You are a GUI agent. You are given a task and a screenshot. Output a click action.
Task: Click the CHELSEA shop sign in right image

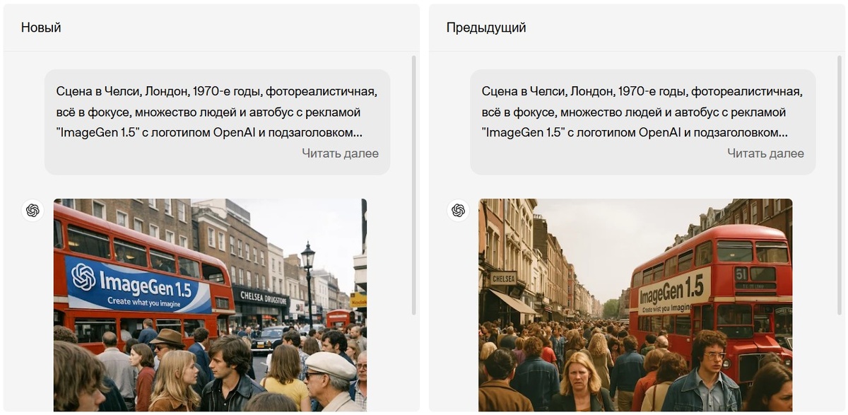pyautogui.click(x=503, y=279)
